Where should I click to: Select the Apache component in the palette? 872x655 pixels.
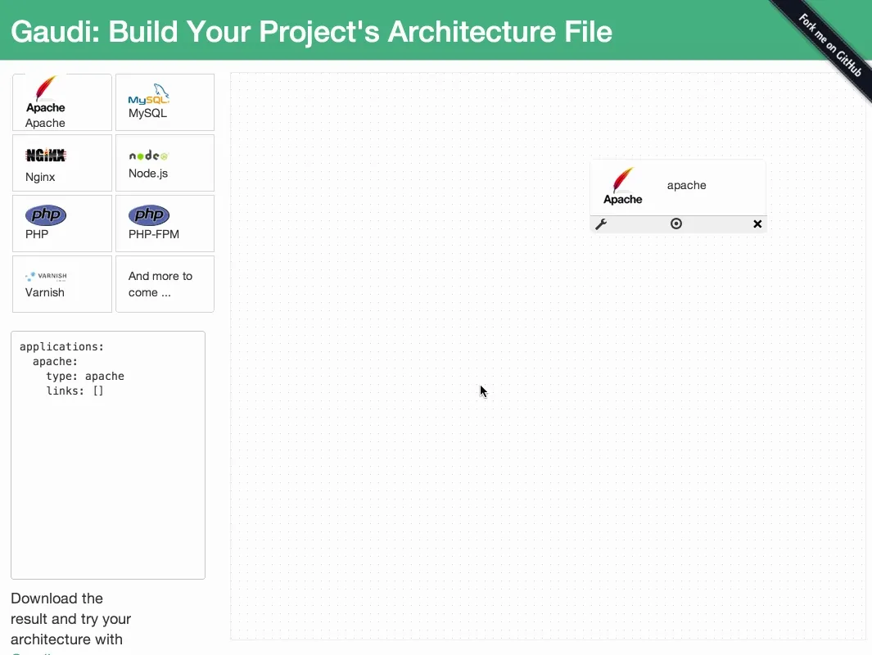coord(61,102)
